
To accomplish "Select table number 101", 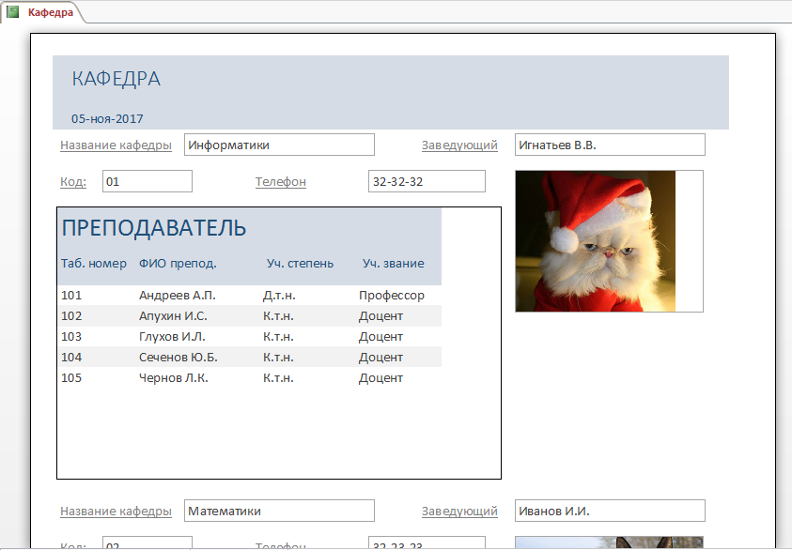I will pos(71,296).
